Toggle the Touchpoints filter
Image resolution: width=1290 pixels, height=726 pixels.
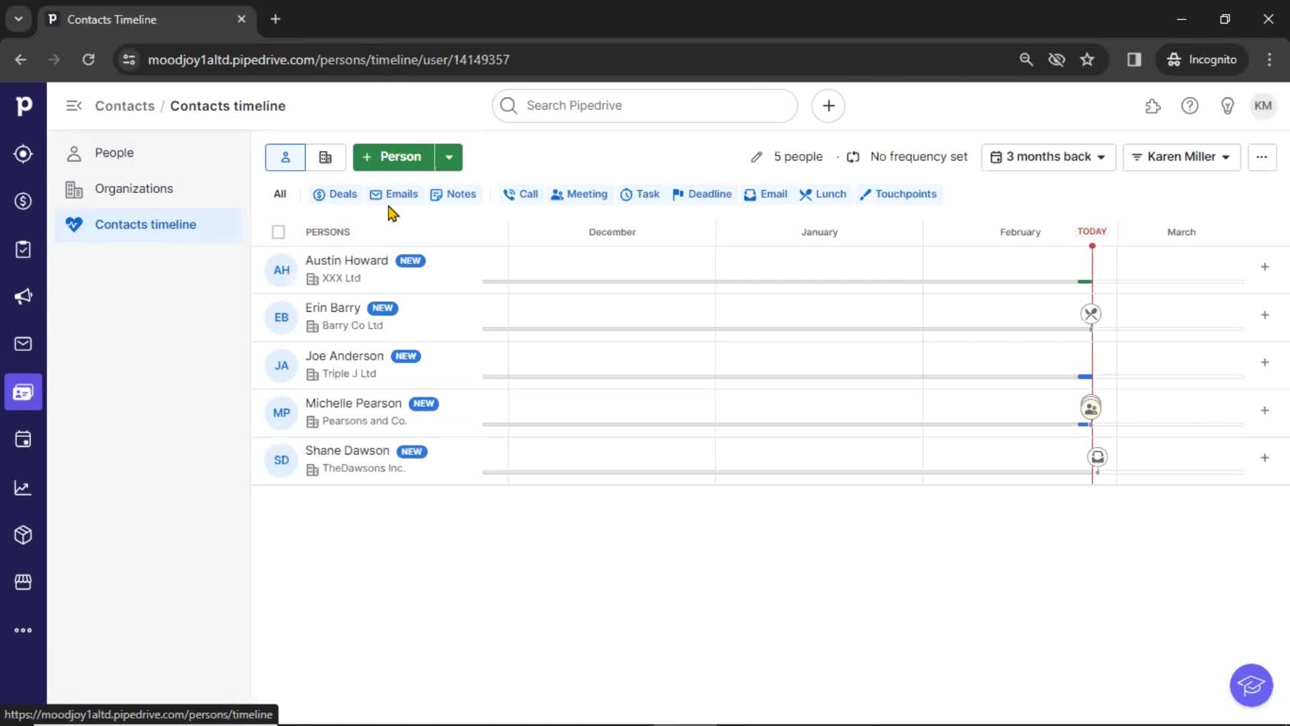point(898,194)
